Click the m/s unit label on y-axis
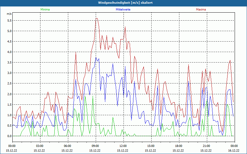Image resolution: width=247 pixels, height=154 pixels. tap(9, 14)
